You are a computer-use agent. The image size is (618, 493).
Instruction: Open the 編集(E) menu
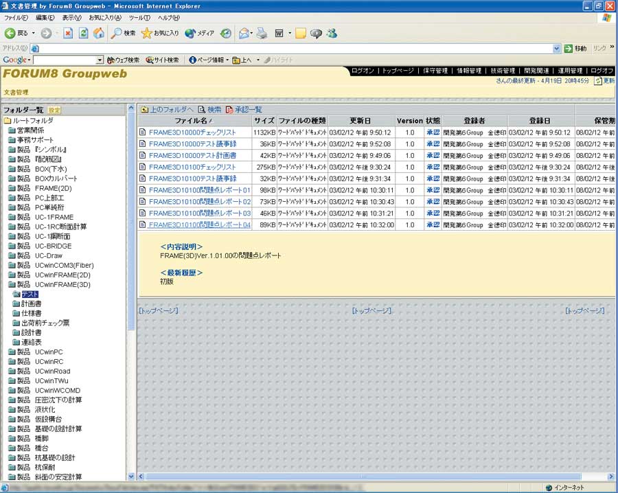tap(45, 18)
